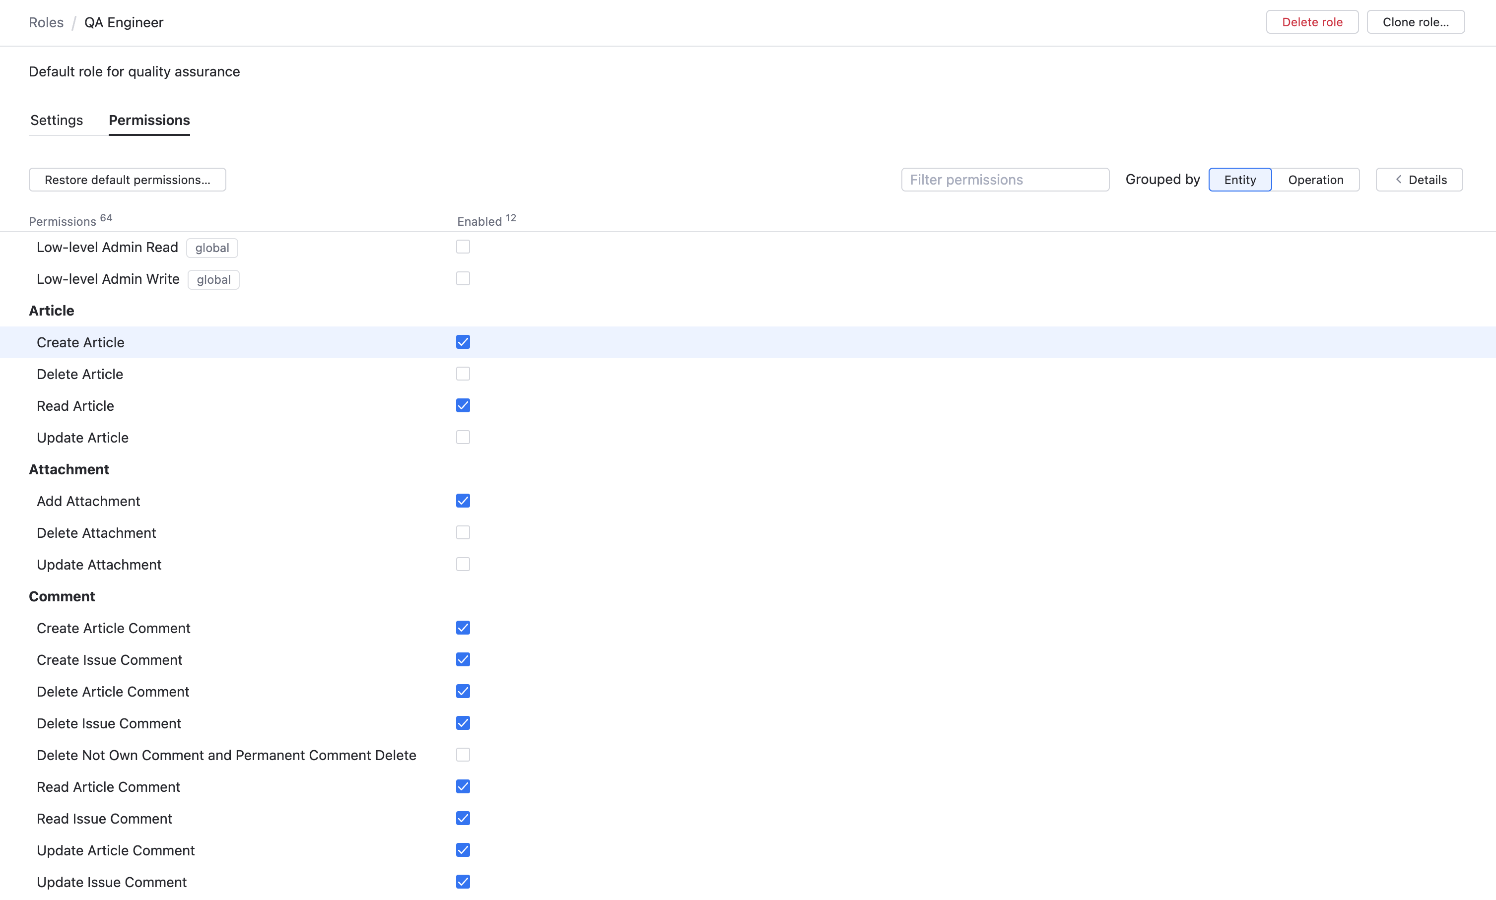
Task: Disable the Add Attachment permission
Action: [463, 500]
